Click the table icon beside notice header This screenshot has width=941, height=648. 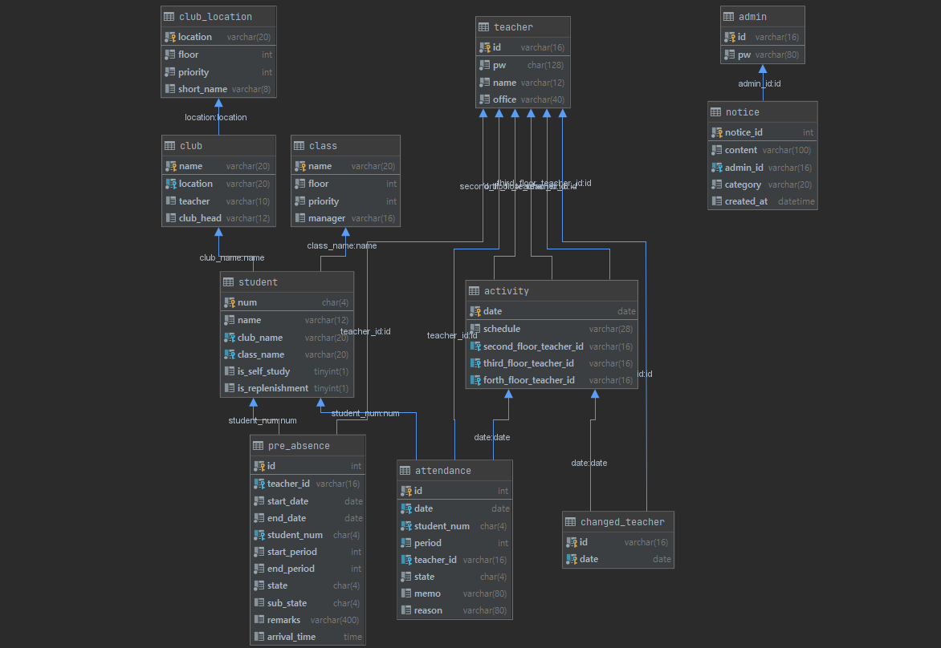(715, 111)
